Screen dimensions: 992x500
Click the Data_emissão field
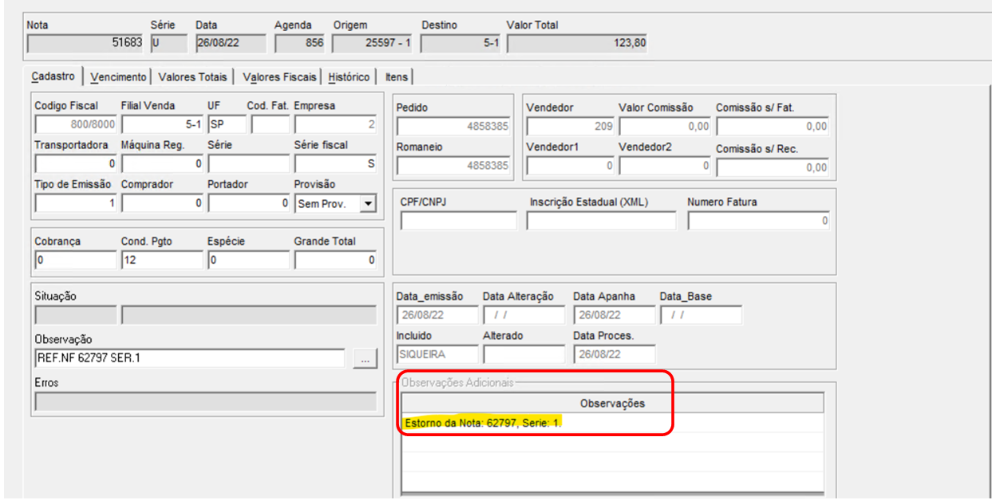pyautogui.click(x=437, y=315)
